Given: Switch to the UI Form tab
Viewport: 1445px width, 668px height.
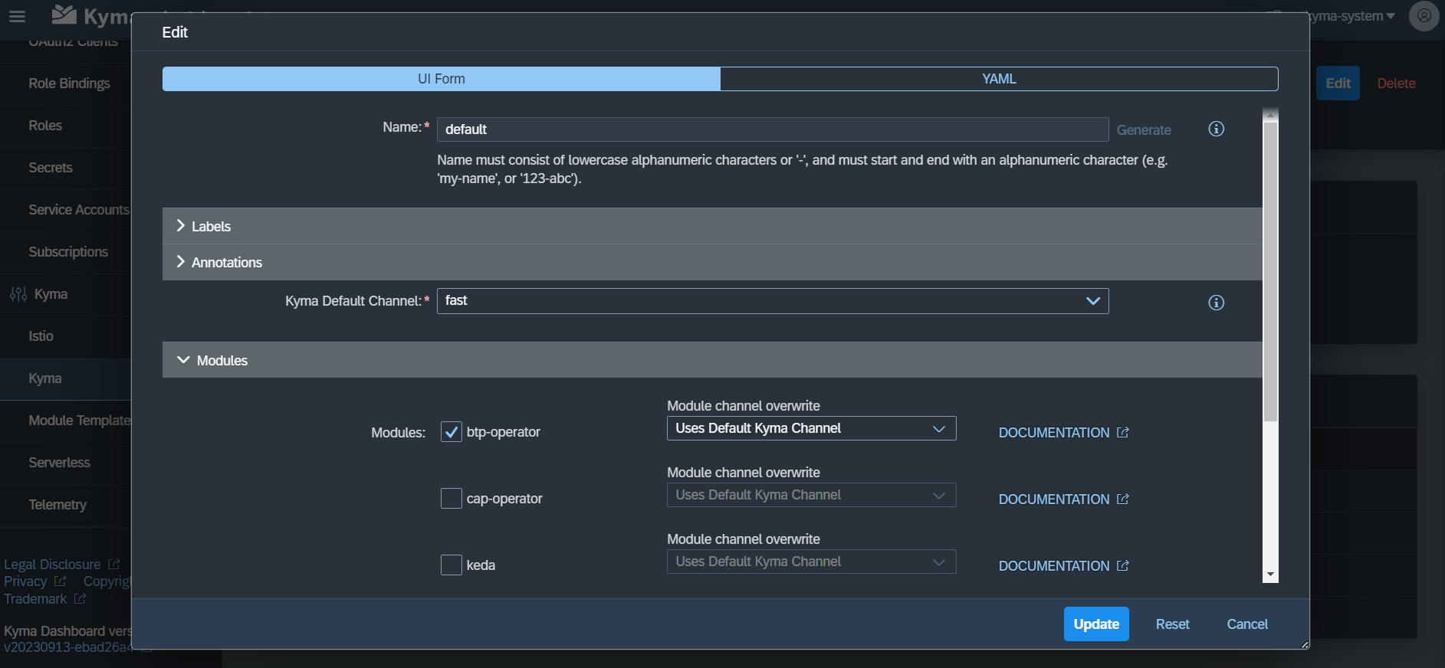Looking at the screenshot, I should click(x=442, y=79).
